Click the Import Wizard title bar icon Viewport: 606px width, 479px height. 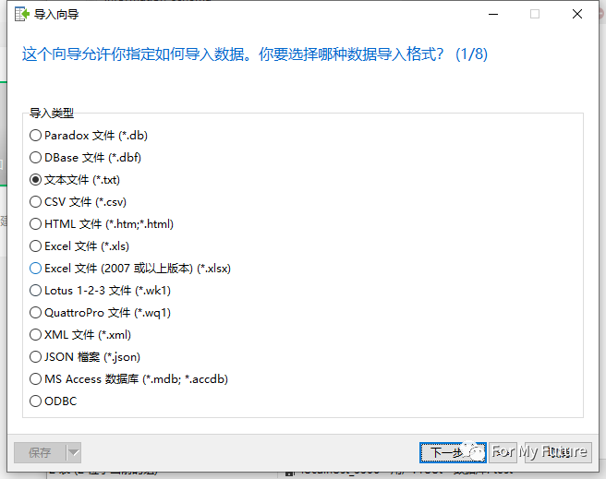(21, 14)
